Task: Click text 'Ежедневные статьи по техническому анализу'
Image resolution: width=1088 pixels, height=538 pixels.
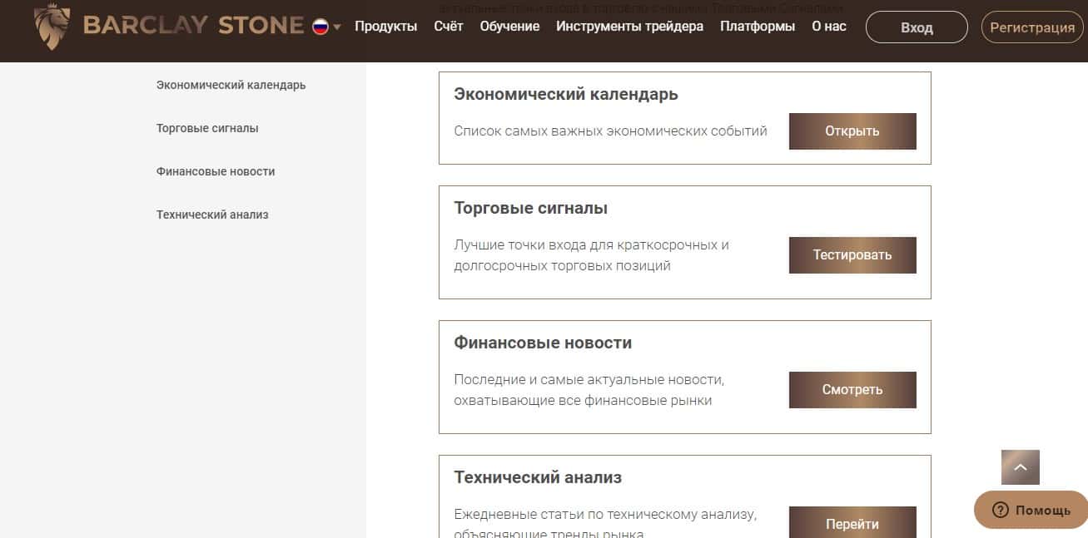Action: click(x=605, y=515)
